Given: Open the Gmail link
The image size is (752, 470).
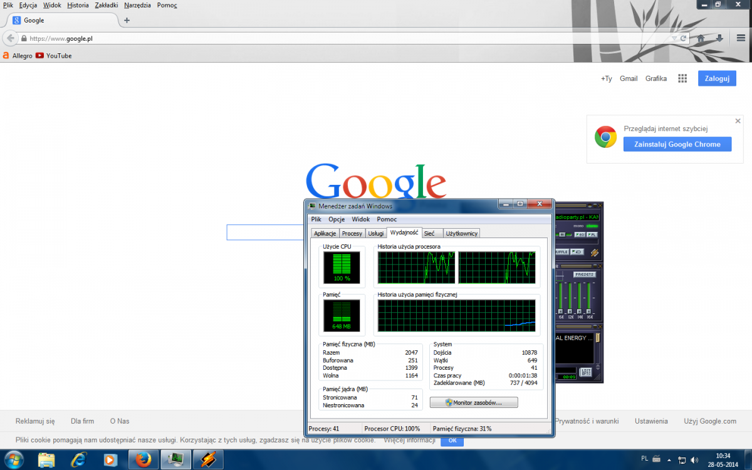Looking at the screenshot, I should (x=629, y=78).
